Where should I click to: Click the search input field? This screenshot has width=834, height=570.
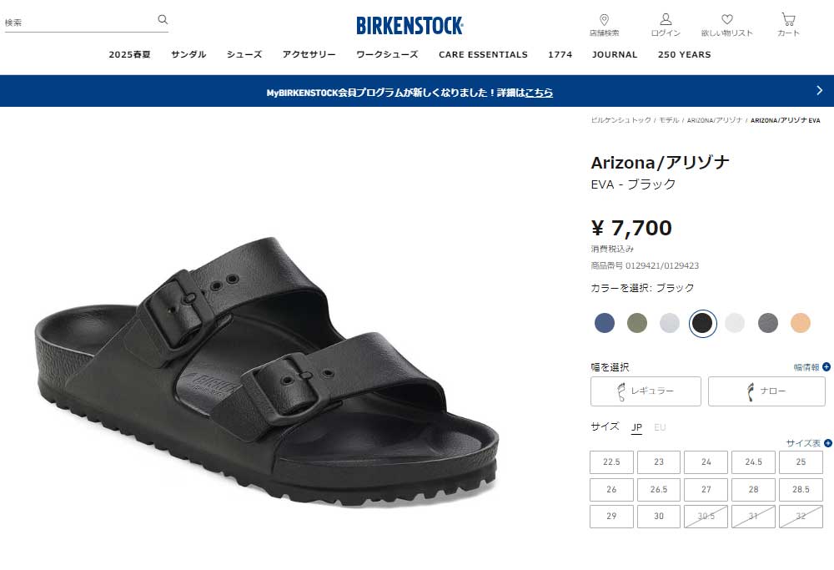point(80,23)
